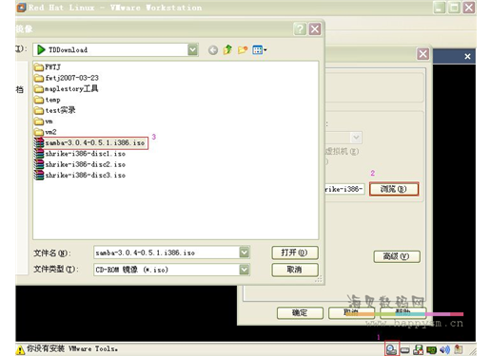The width and height of the screenshot is (491, 356).
Task: Click the last status bar icon
Action: (458, 349)
